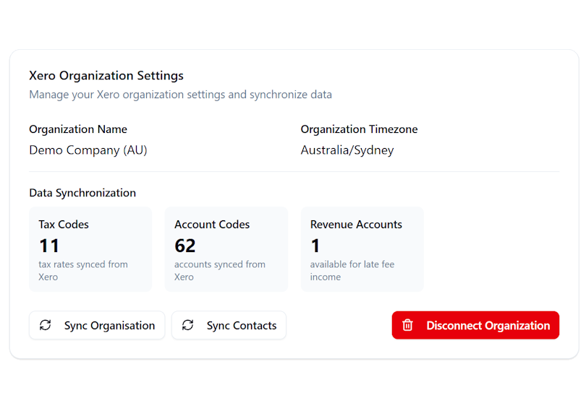
Task: Click the refresh icon in Sync Contacts
Action: tap(187, 326)
